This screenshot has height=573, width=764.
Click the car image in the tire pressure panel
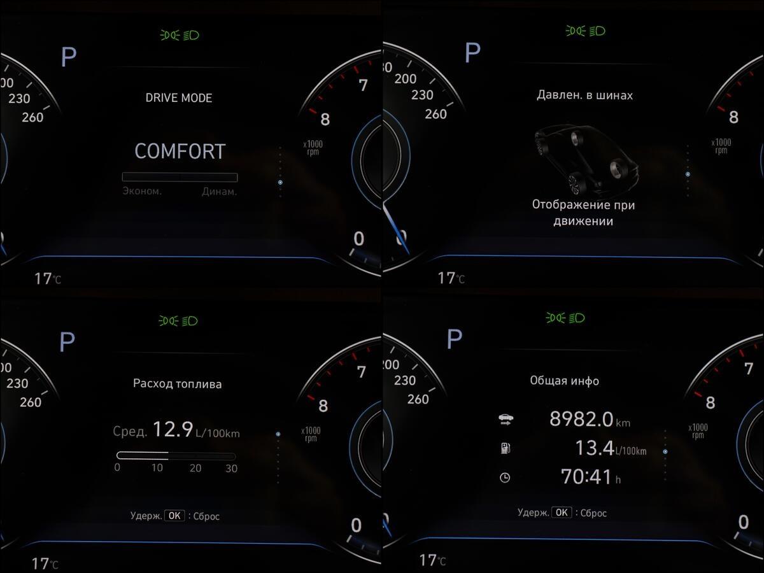(x=586, y=160)
